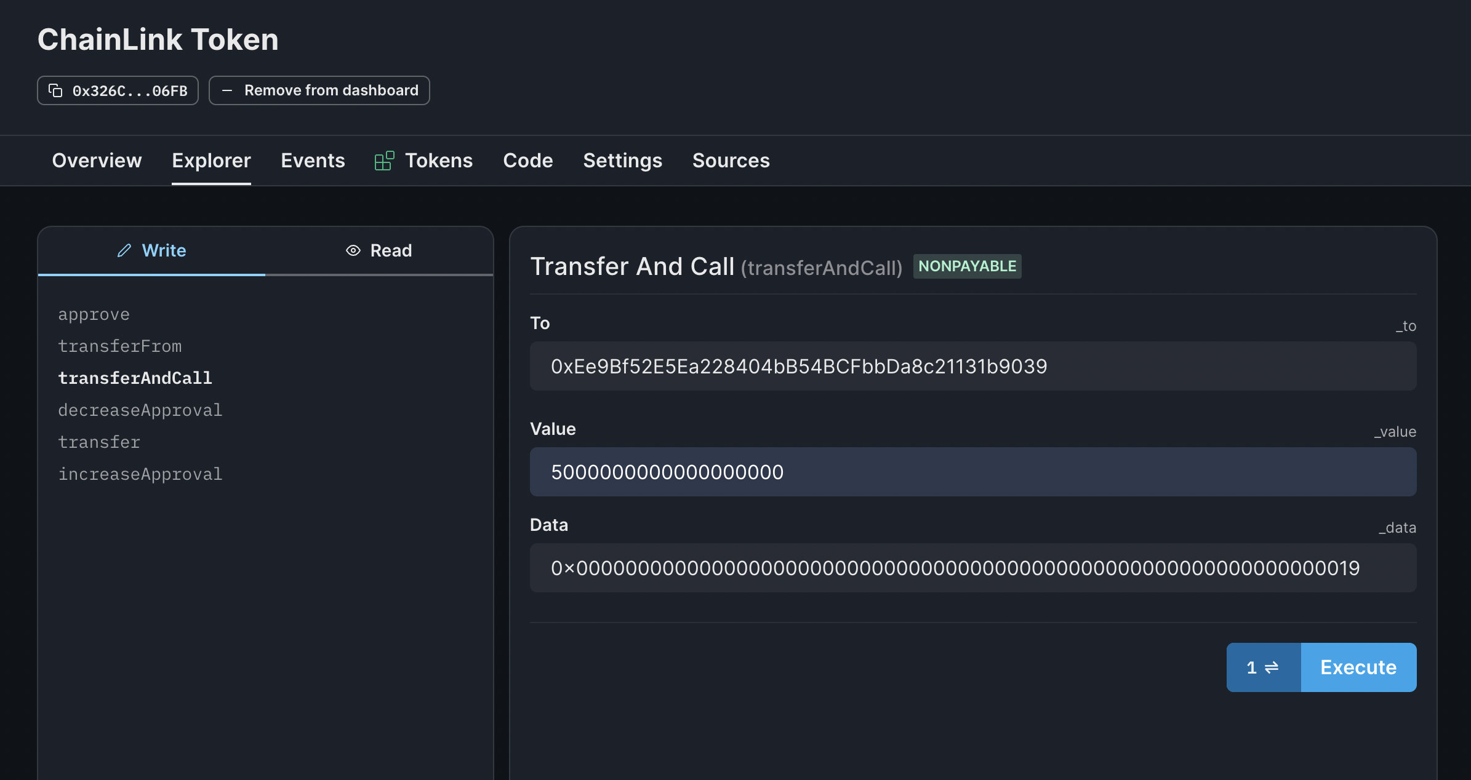Click the green grid icon next to Tokens
The width and height of the screenshot is (1471, 780).
click(x=384, y=160)
